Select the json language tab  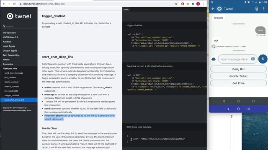pyautogui.click(x=126, y=9)
